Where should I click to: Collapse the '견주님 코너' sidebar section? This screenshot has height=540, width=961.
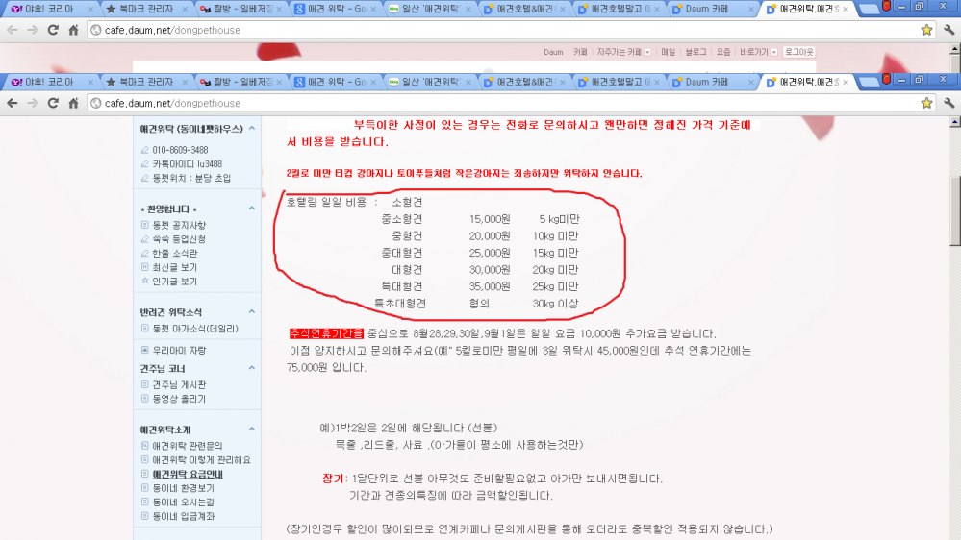tap(252, 368)
